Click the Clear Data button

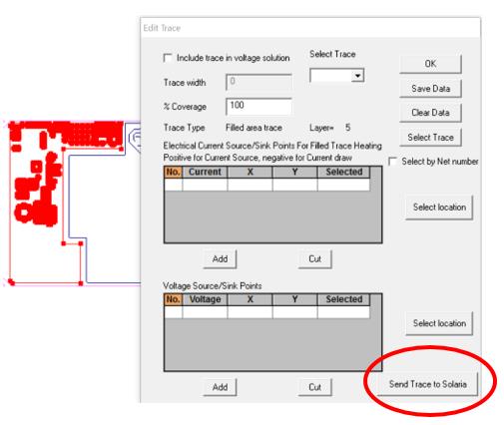point(430,113)
